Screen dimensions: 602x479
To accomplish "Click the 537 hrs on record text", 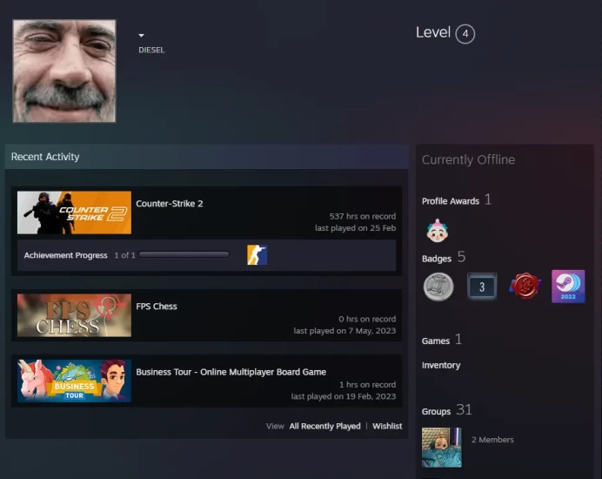I will click(363, 216).
